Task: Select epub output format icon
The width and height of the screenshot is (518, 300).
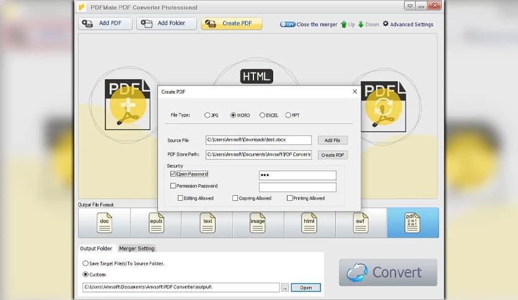Action: [156, 223]
